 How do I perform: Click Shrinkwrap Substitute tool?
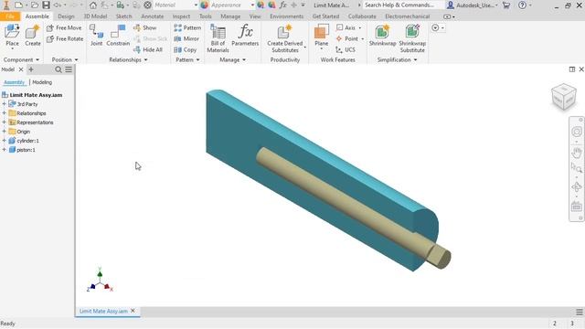(412, 38)
